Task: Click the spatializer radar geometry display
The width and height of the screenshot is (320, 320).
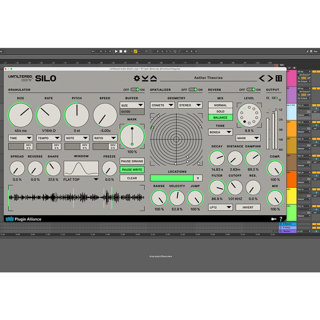Action: tap(176, 140)
